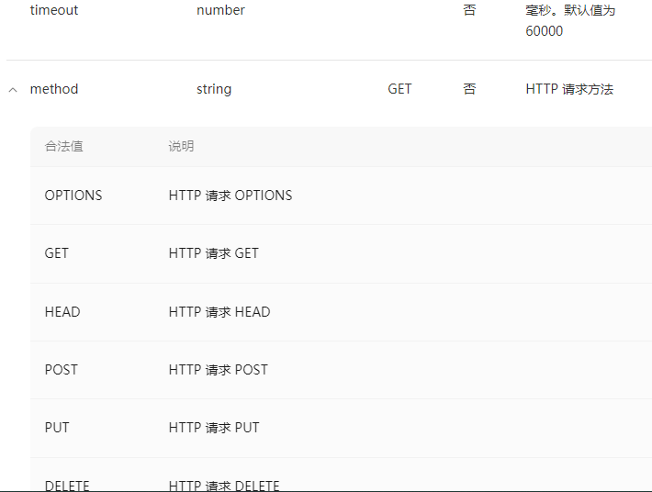The height and width of the screenshot is (492, 652).
Task: Select 'HTTP 请求 POST' description
Action: [x=219, y=369]
